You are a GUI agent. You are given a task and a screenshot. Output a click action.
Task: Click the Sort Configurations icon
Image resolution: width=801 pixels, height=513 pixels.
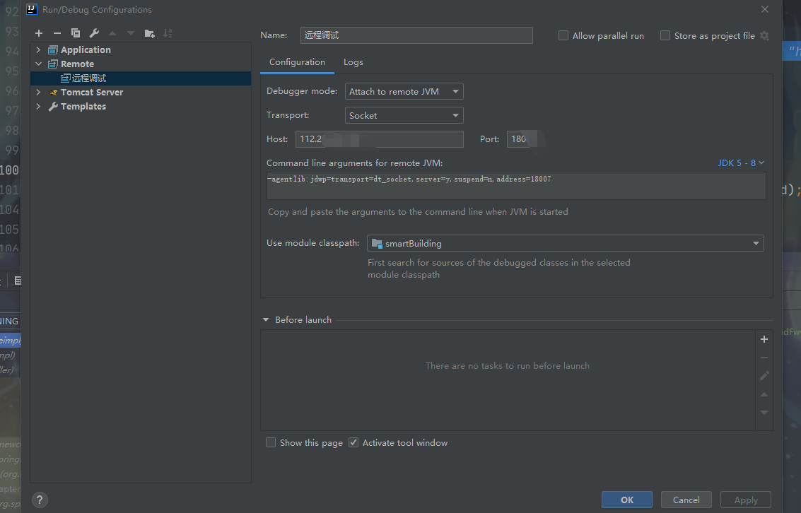(168, 33)
